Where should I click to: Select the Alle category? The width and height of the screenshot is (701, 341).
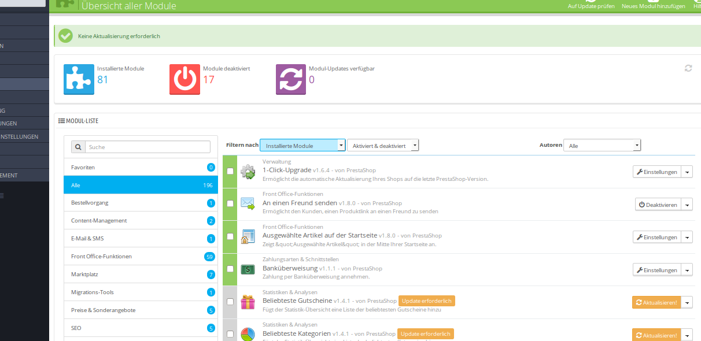[141, 185]
